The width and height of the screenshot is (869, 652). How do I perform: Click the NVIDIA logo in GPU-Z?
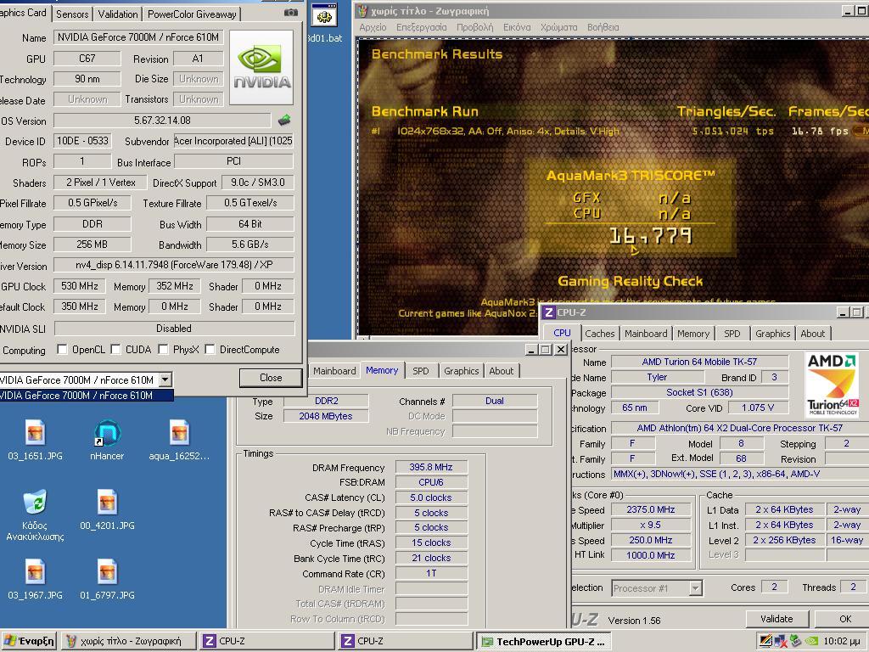point(261,68)
